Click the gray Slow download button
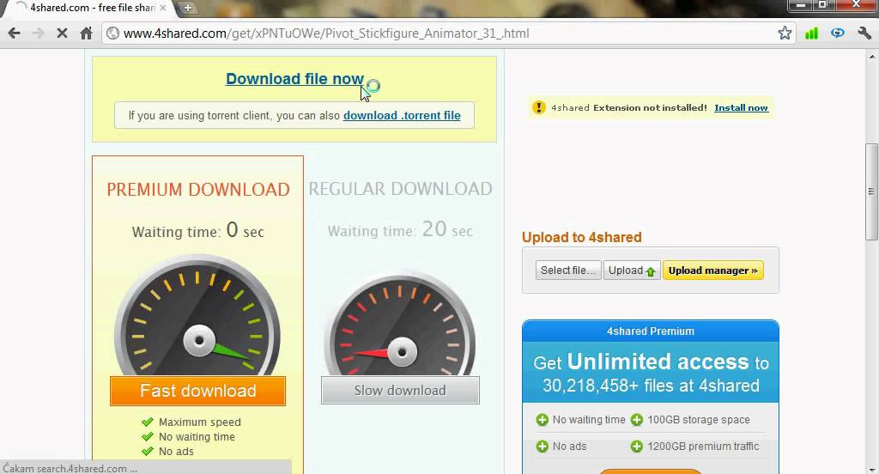 point(400,391)
